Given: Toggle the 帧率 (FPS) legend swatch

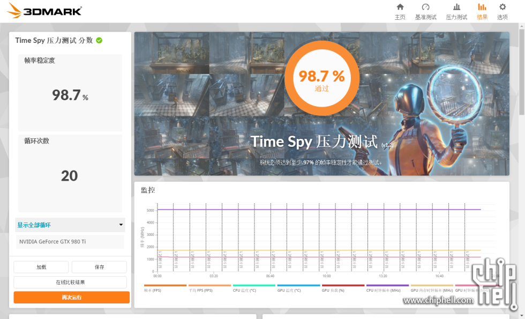Looking at the screenshot, I should coord(165,285).
